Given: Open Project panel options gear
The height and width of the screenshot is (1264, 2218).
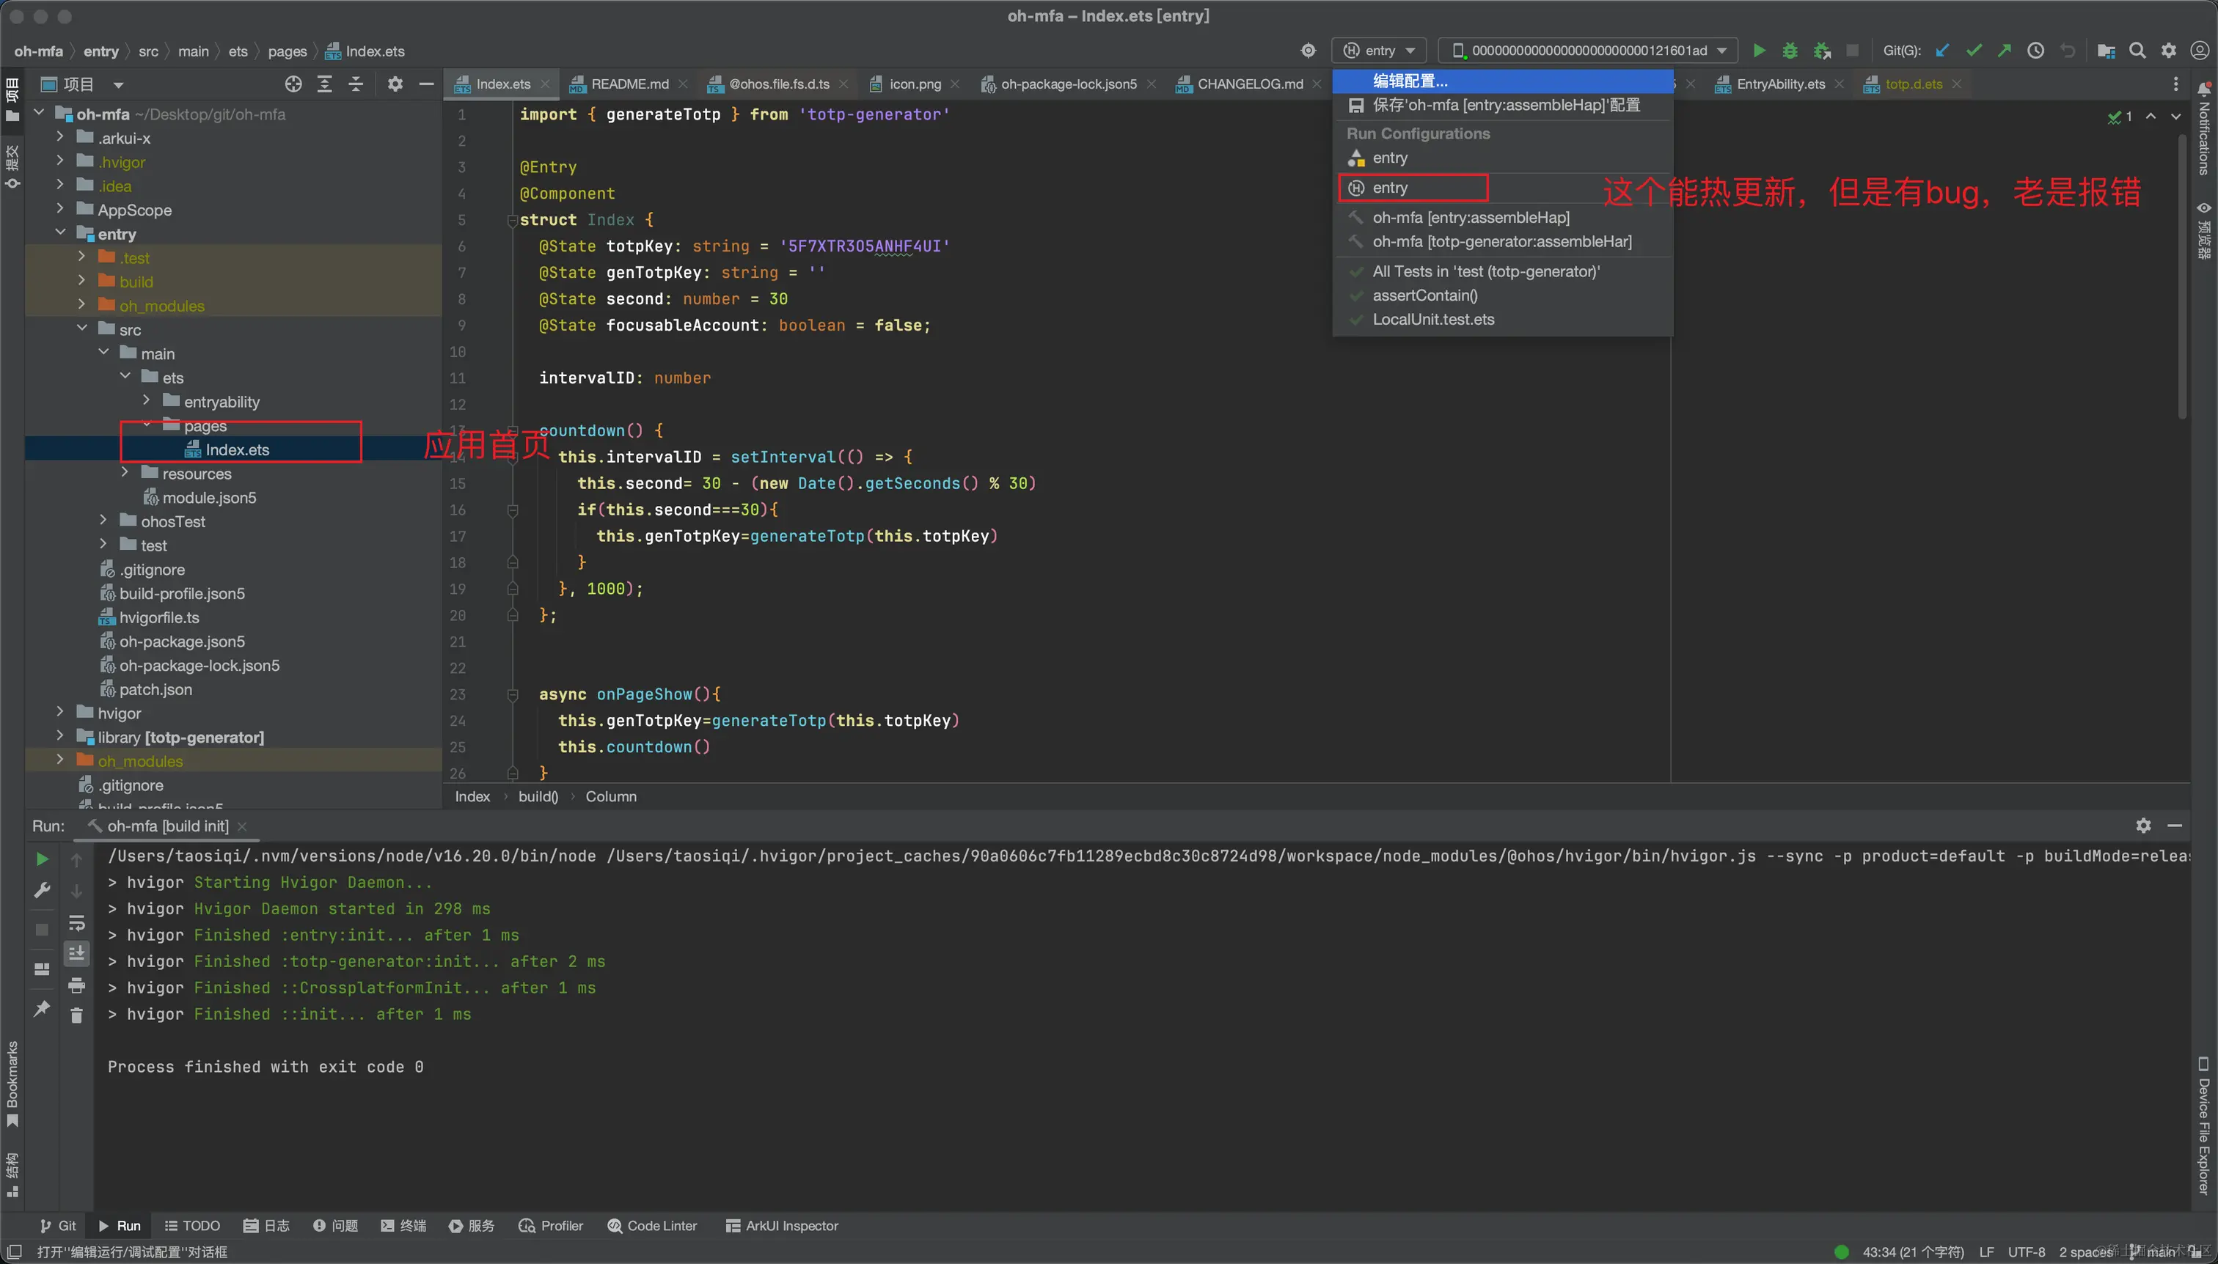Looking at the screenshot, I should [x=395, y=84].
